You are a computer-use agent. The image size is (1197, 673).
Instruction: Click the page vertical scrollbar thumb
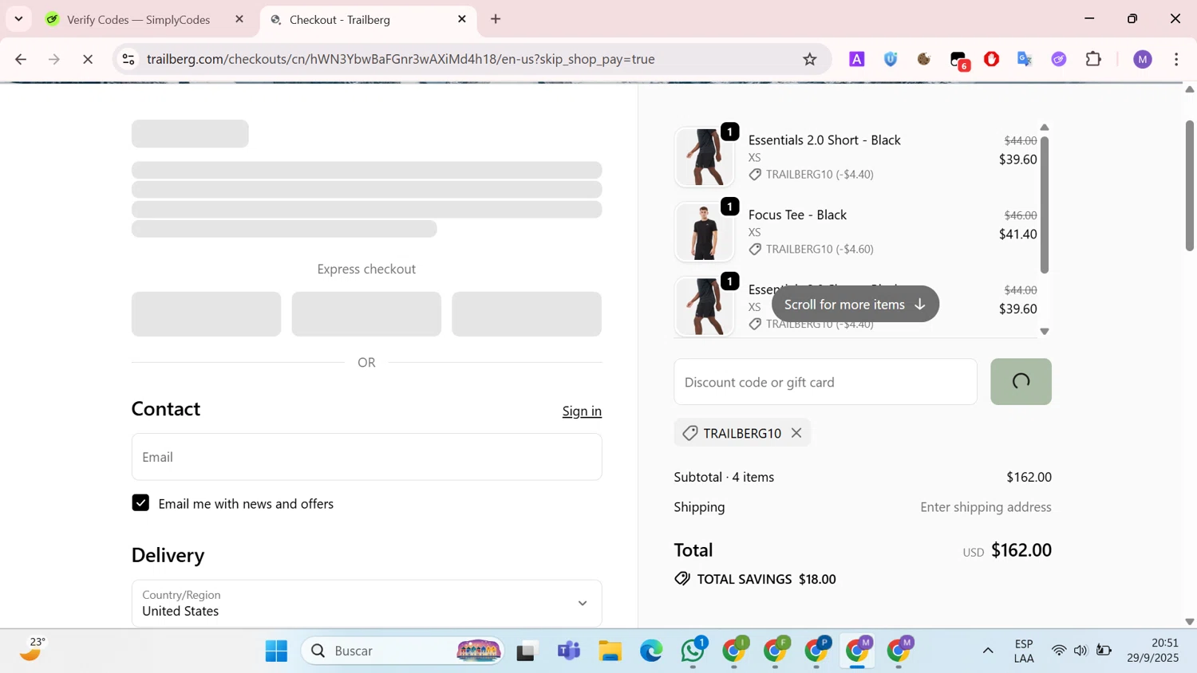[x=1190, y=186]
